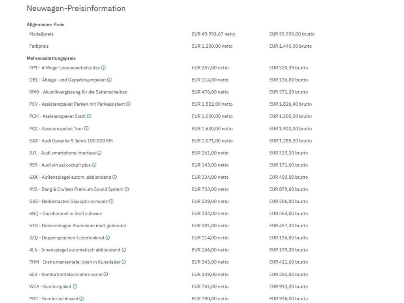Image resolution: width=404 pixels, height=303 pixels.
Task: Click info icon for Audi virtual cockpit plus
Action: coord(94,165)
